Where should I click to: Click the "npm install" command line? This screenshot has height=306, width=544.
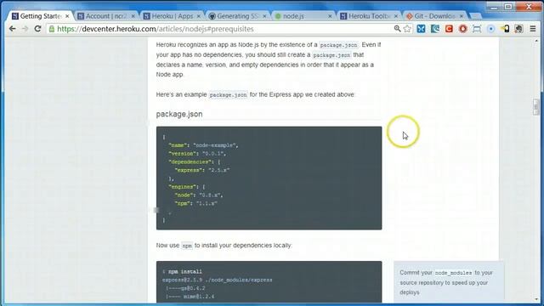tap(182, 272)
